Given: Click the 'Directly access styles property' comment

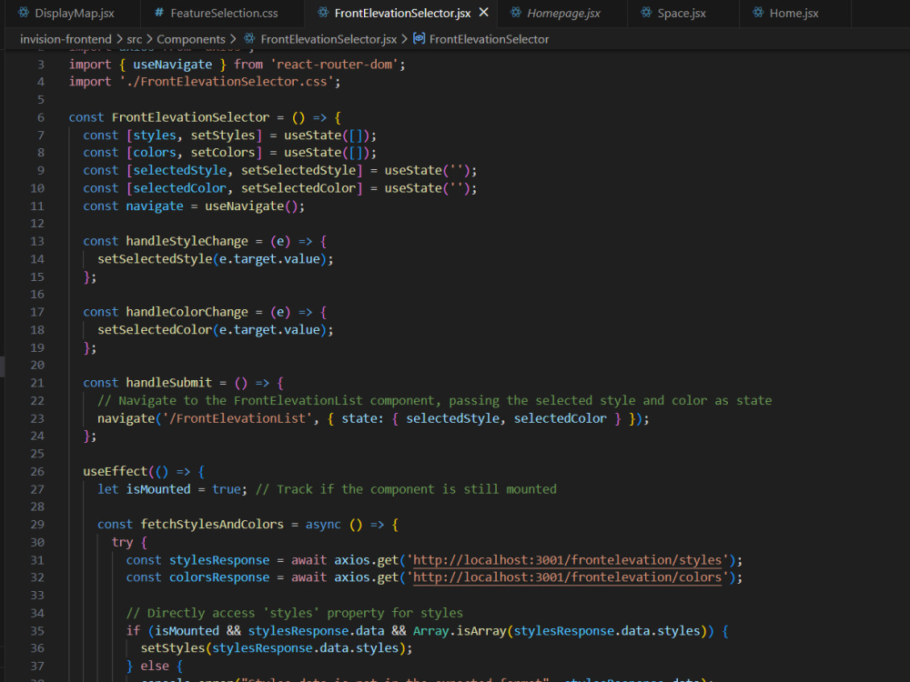Looking at the screenshot, I should click(x=295, y=613).
